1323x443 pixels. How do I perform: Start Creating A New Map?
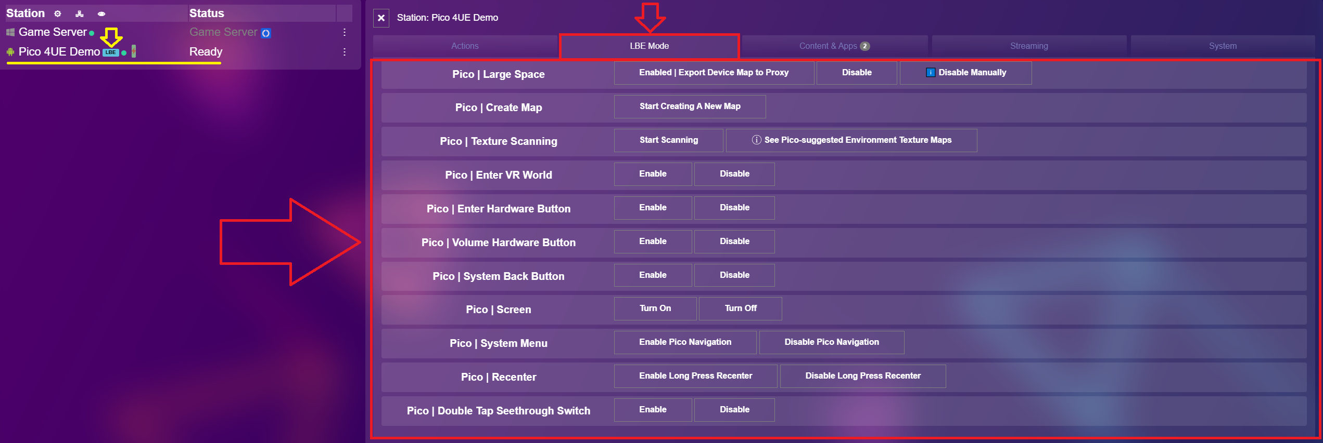click(x=690, y=106)
